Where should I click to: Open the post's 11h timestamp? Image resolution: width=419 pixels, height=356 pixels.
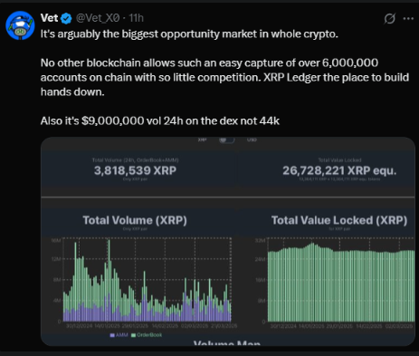pyautogui.click(x=136, y=18)
